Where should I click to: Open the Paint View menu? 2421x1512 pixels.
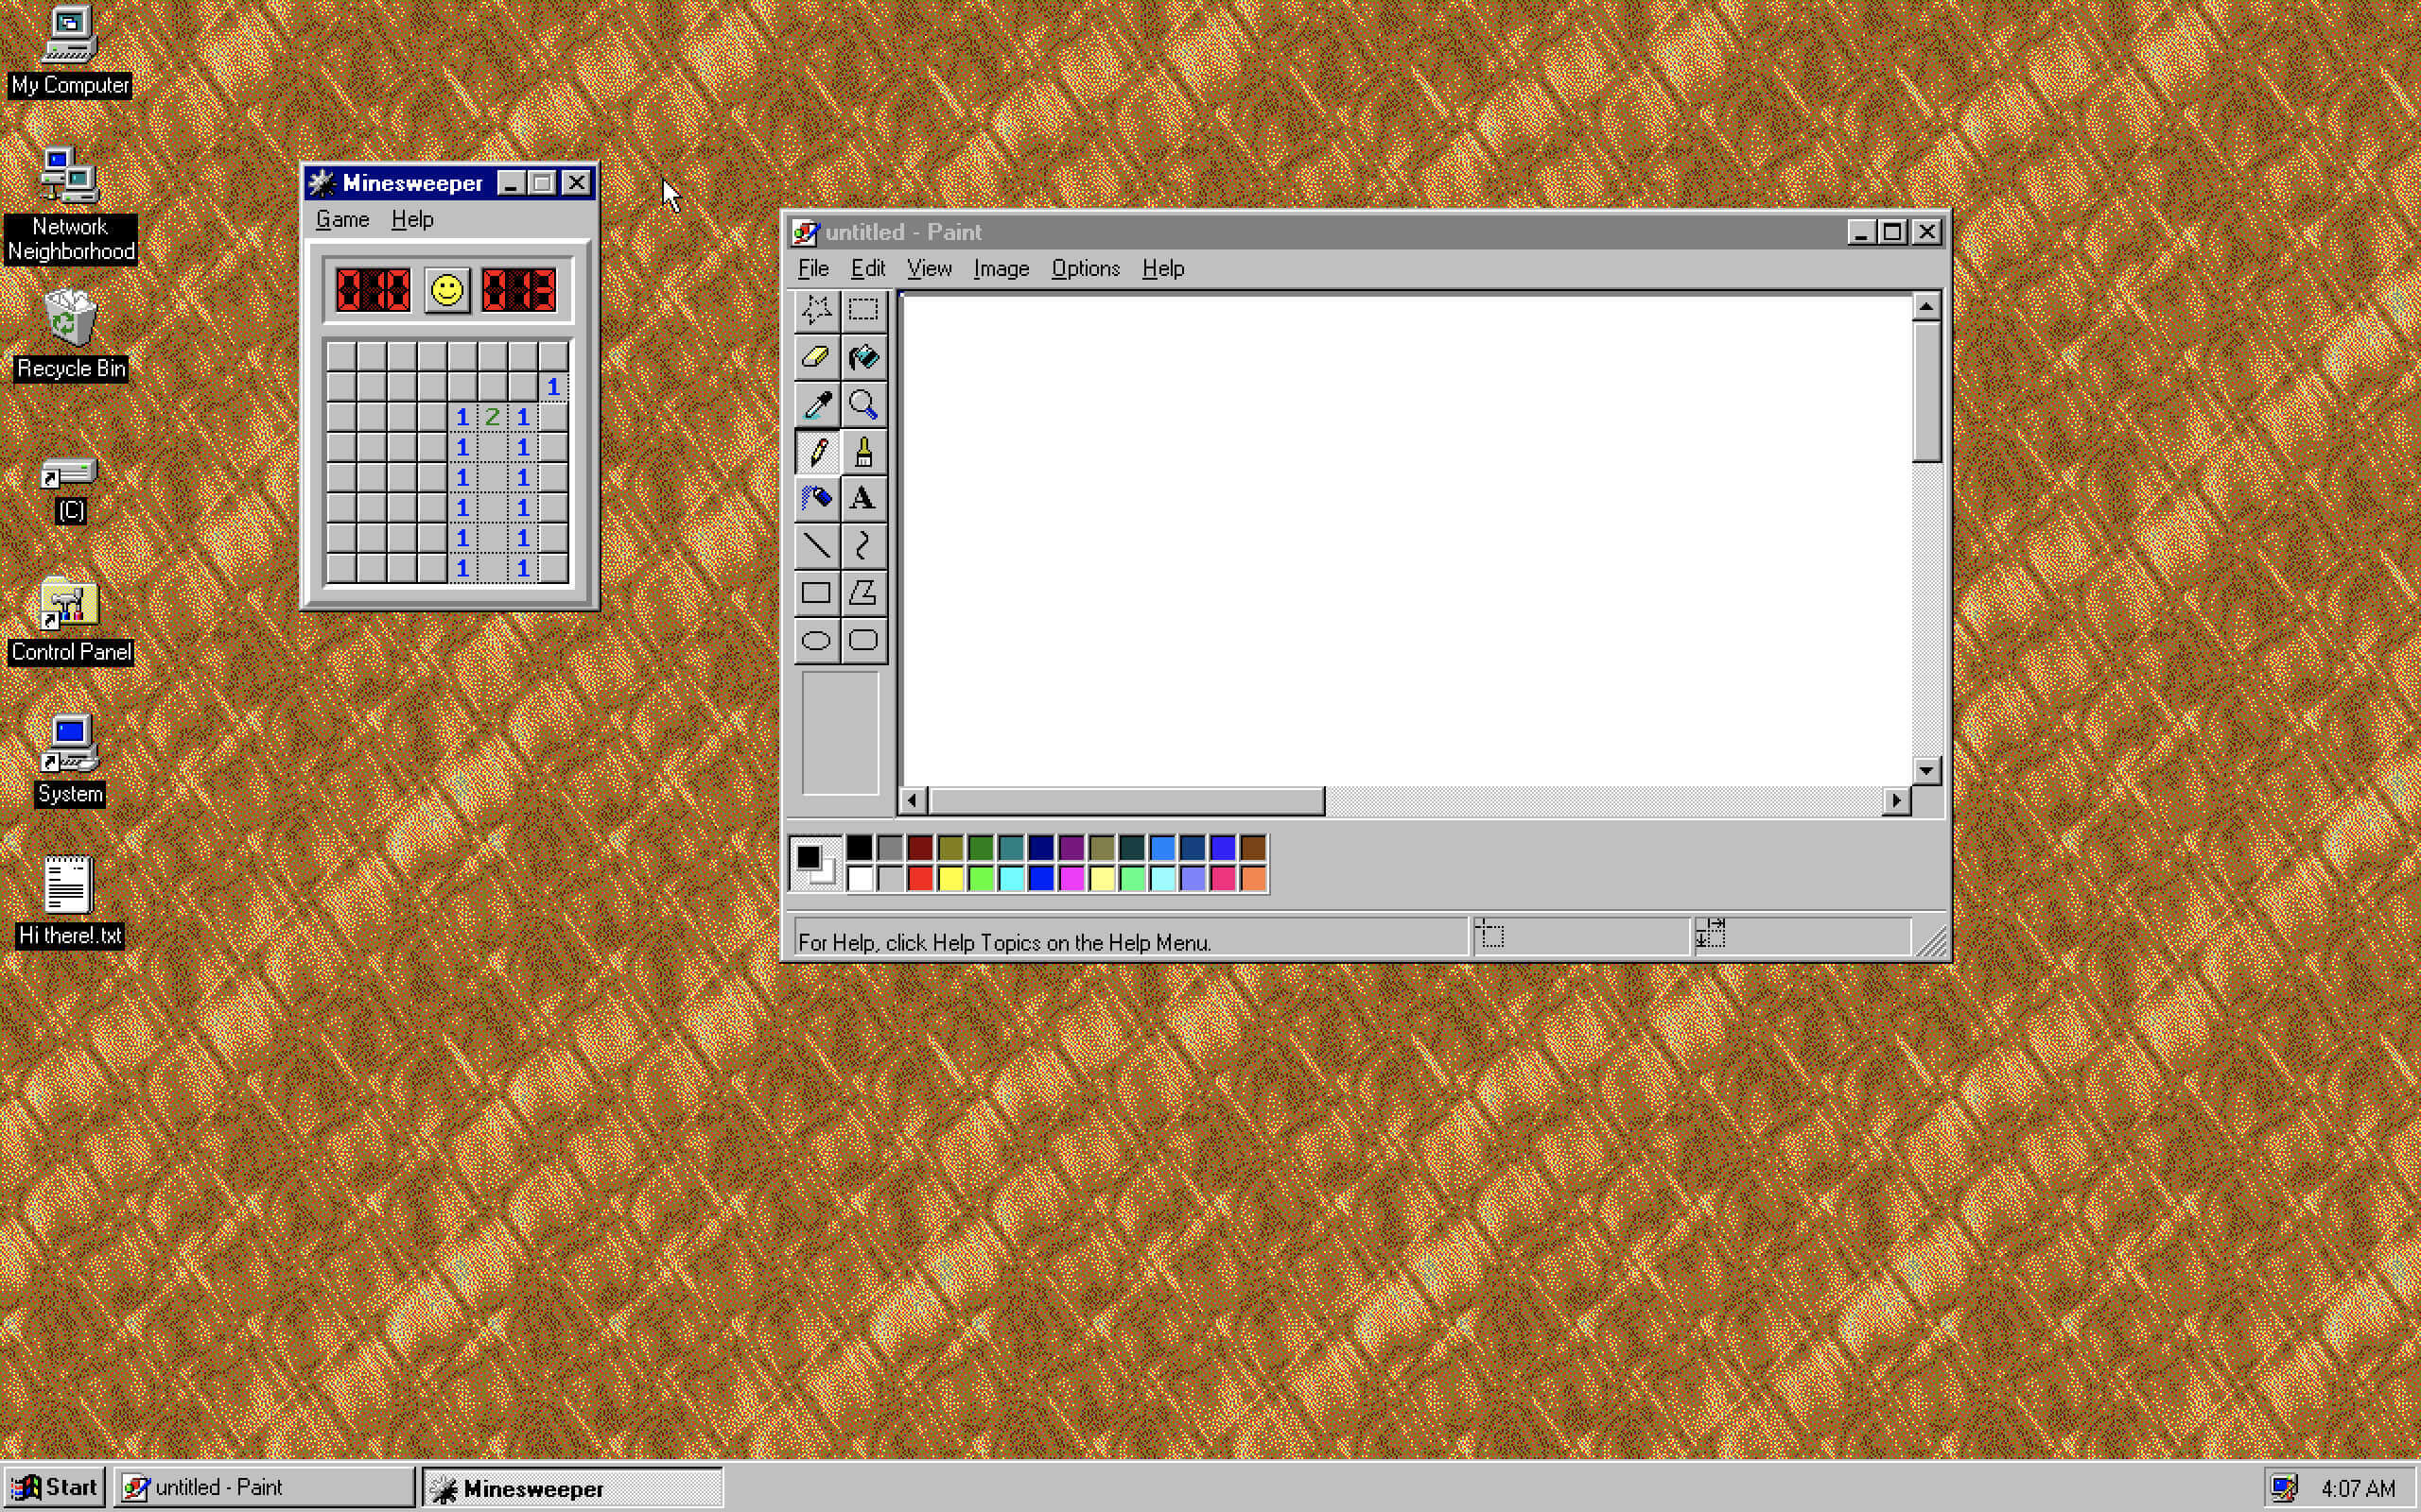click(929, 268)
